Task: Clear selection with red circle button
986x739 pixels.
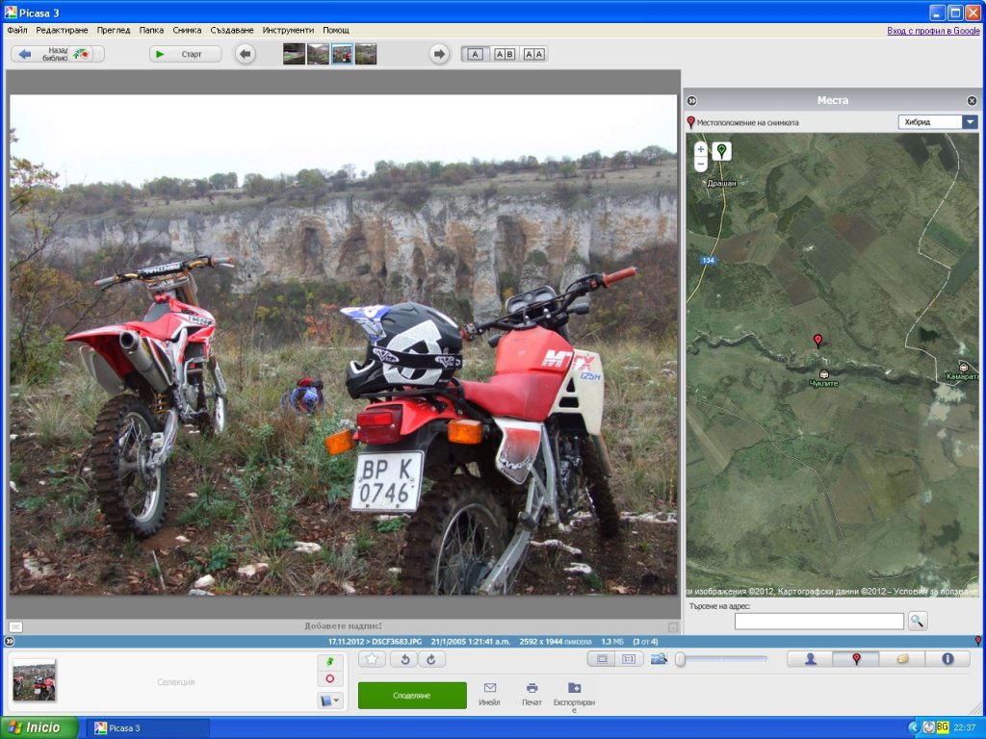Action: pyautogui.click(x=330, y=678)
